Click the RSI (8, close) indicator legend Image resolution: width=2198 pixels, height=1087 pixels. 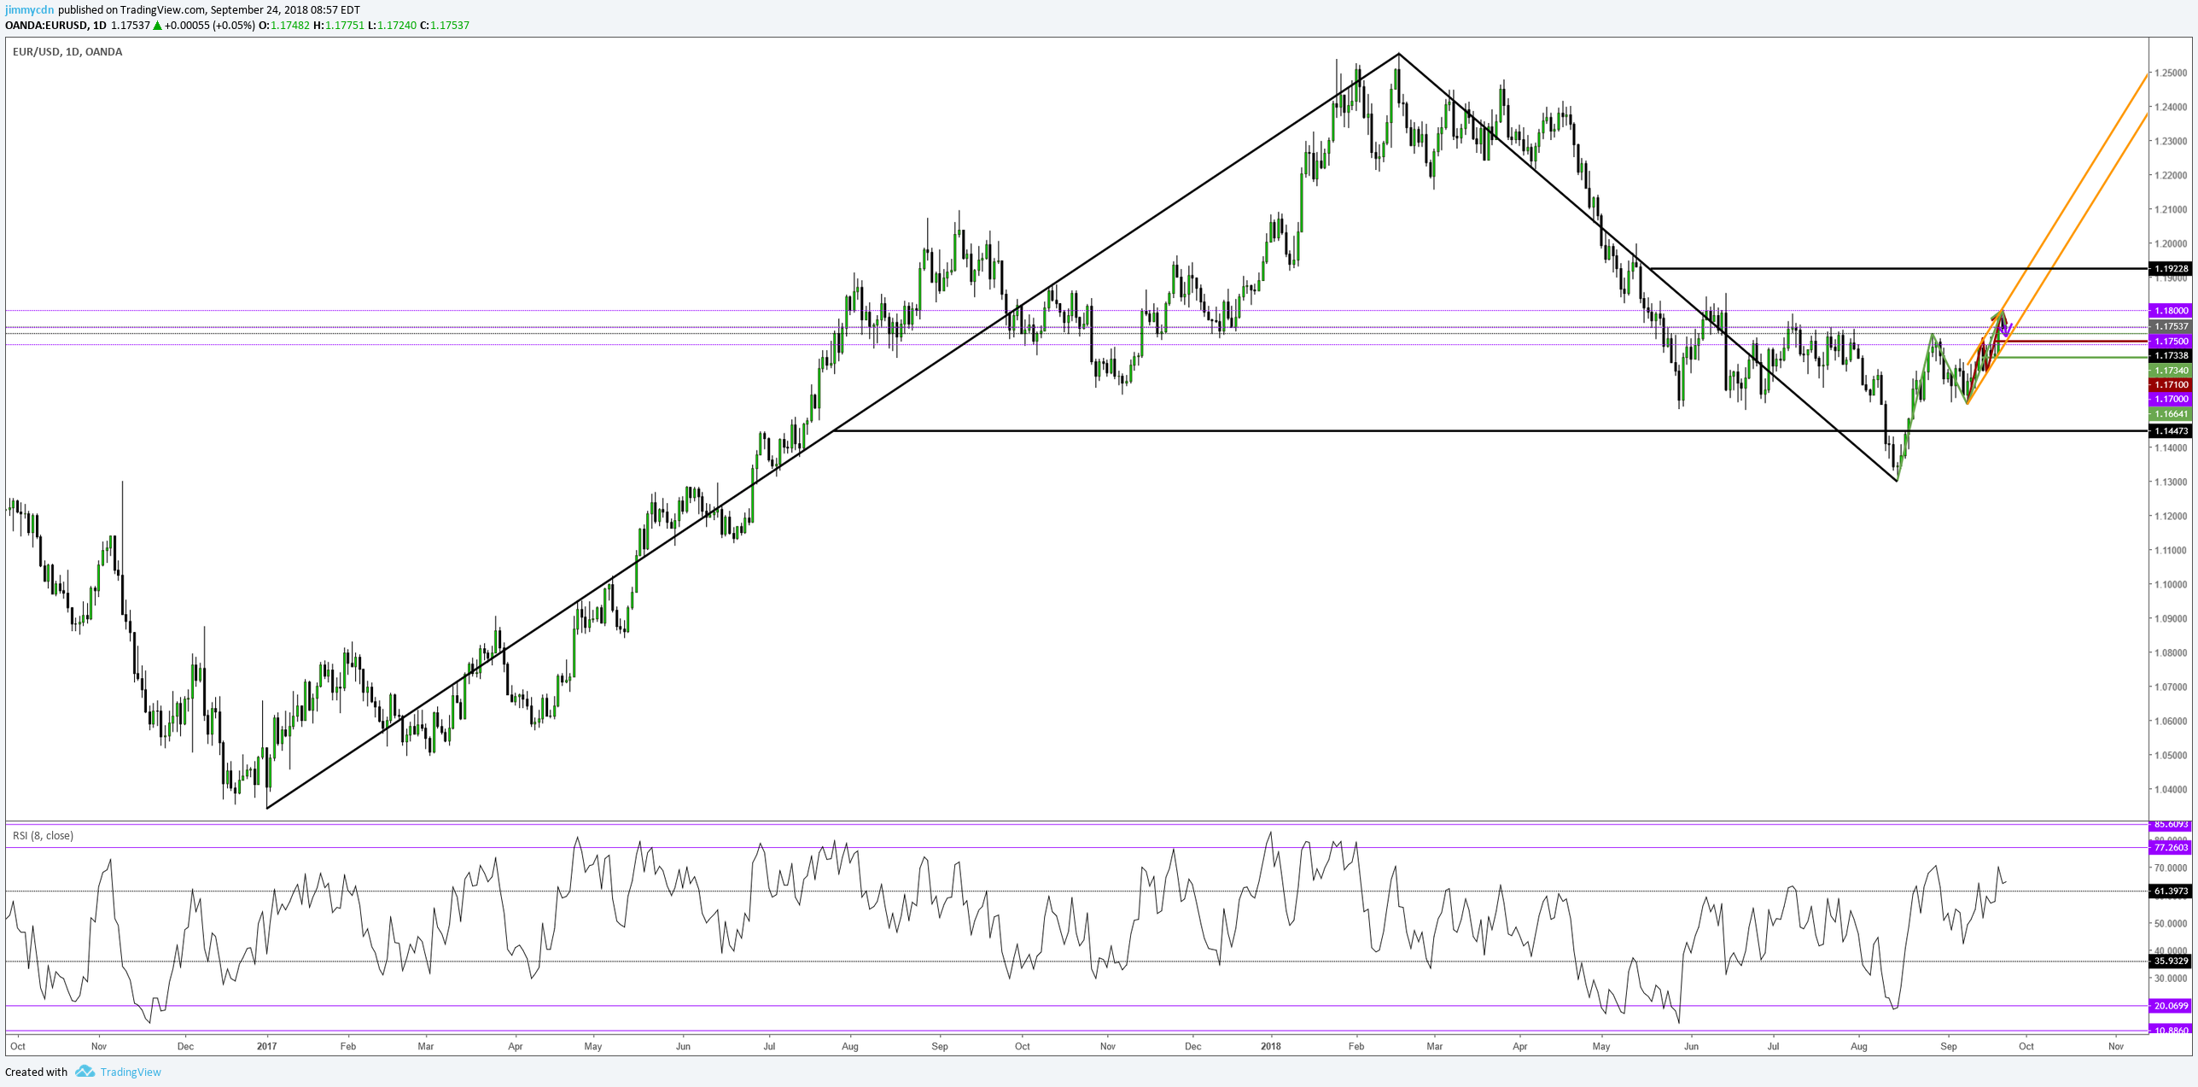click(43, 835)
